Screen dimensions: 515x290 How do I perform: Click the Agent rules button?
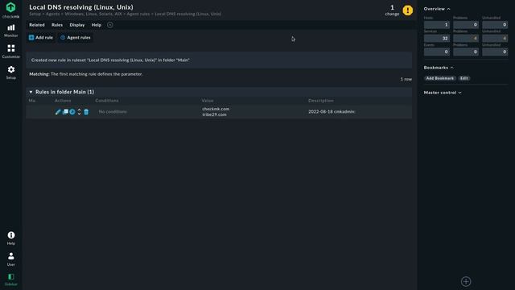click(x=76, y=38)
